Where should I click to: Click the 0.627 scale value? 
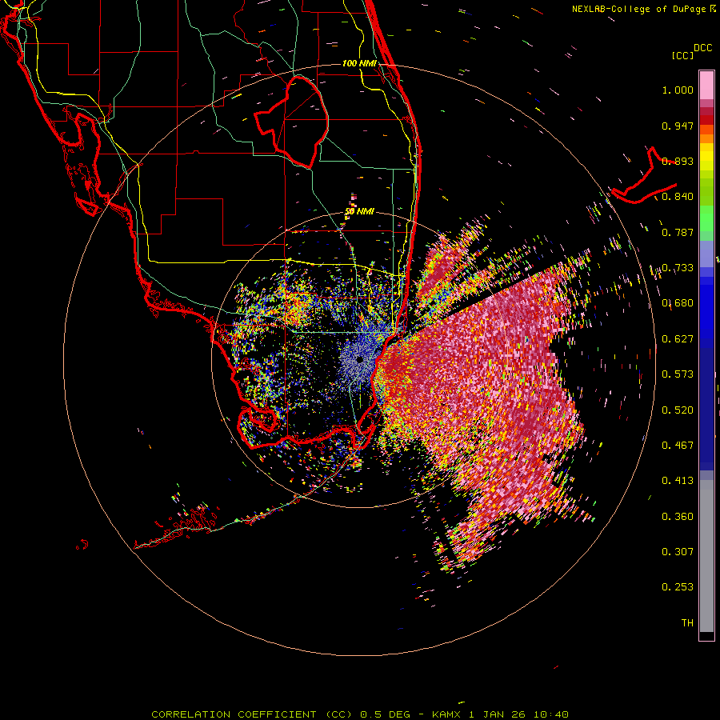pyautogui.click(x=678, y=339)
